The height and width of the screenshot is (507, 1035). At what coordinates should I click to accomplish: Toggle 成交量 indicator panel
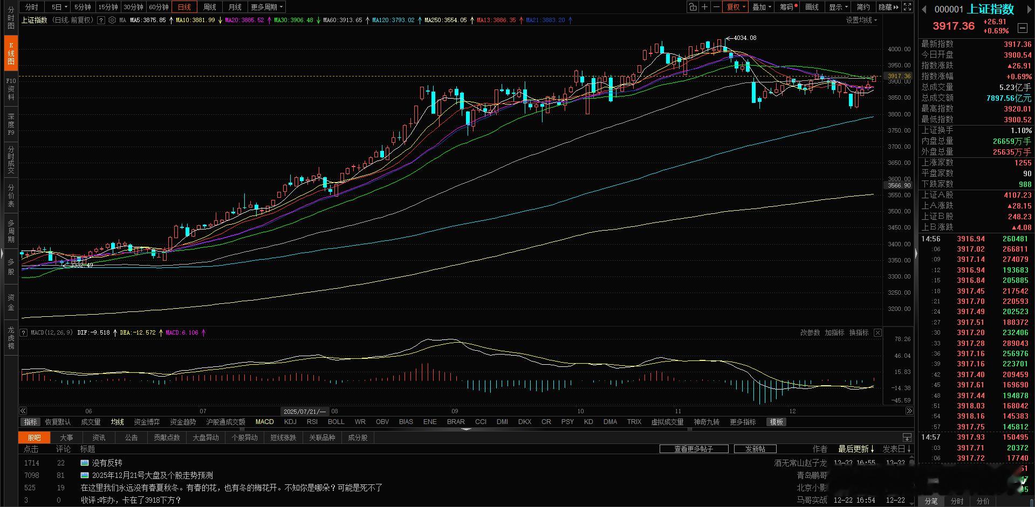click(91, 422)
